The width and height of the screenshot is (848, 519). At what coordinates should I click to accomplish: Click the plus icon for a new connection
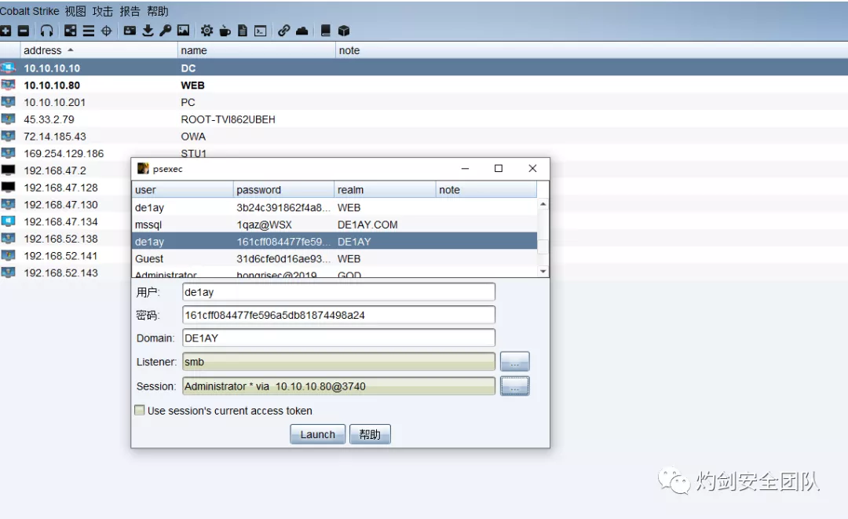pos(5,31)
